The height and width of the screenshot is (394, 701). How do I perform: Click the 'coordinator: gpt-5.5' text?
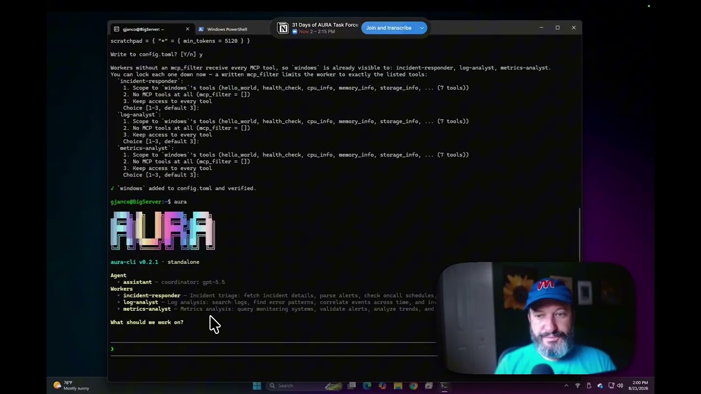193,282
